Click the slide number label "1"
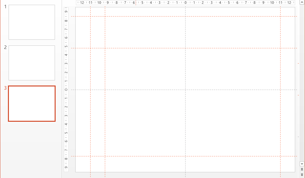This screenshot has width=305, height=178. (5, 7)
